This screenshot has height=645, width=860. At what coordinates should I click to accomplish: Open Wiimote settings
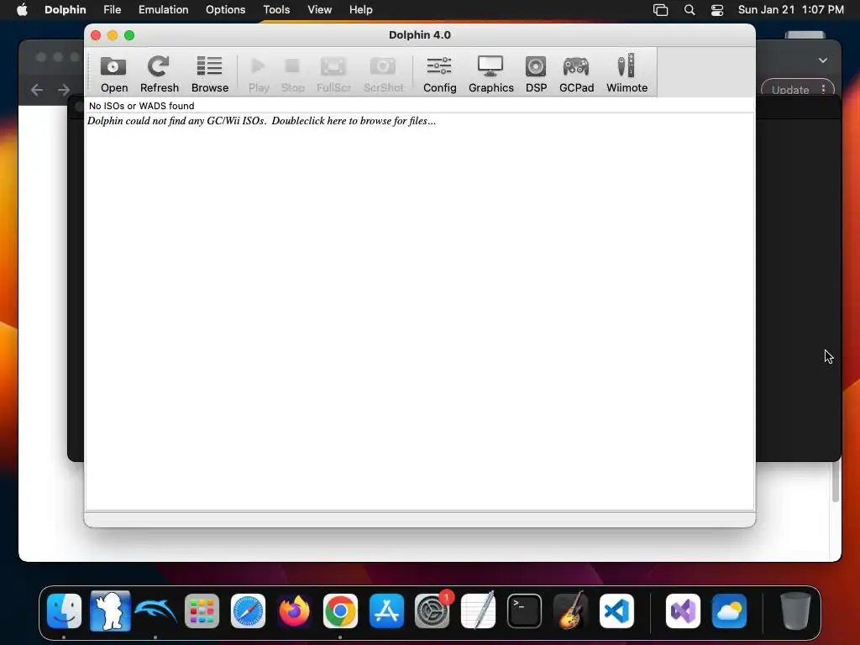coord(627,74)
